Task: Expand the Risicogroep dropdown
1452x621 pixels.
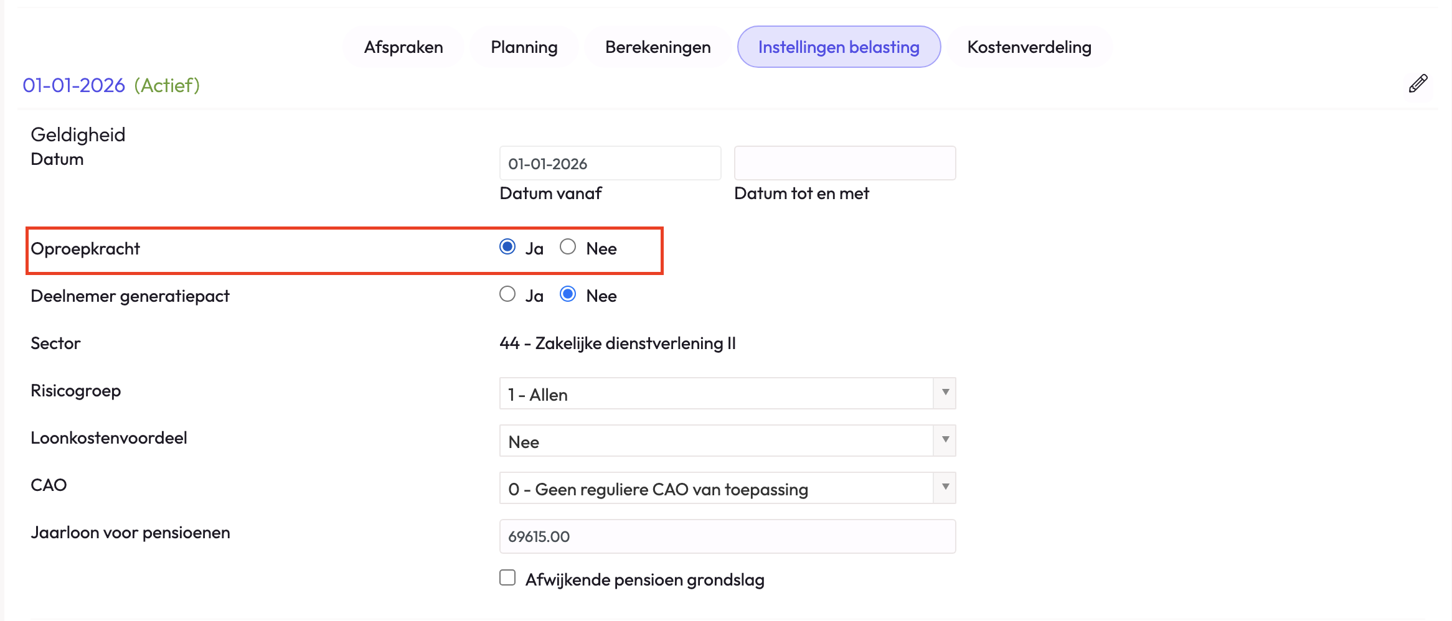Action: click(727, 393)
